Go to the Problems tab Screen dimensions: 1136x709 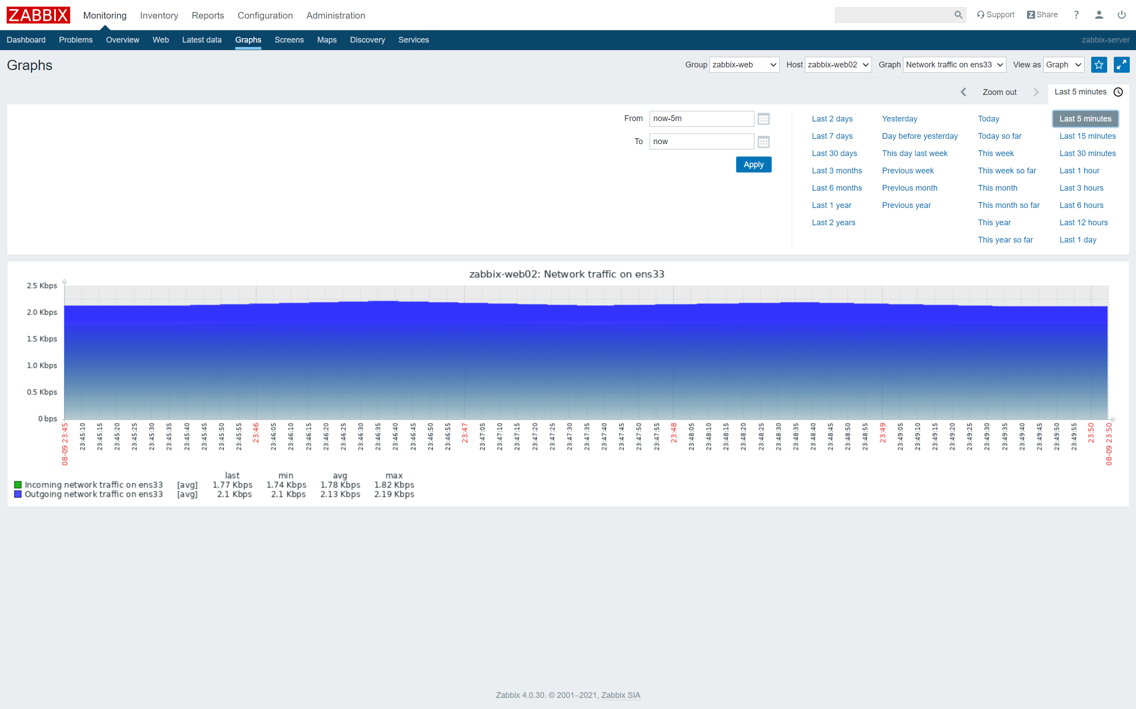[x=75, y=40]
